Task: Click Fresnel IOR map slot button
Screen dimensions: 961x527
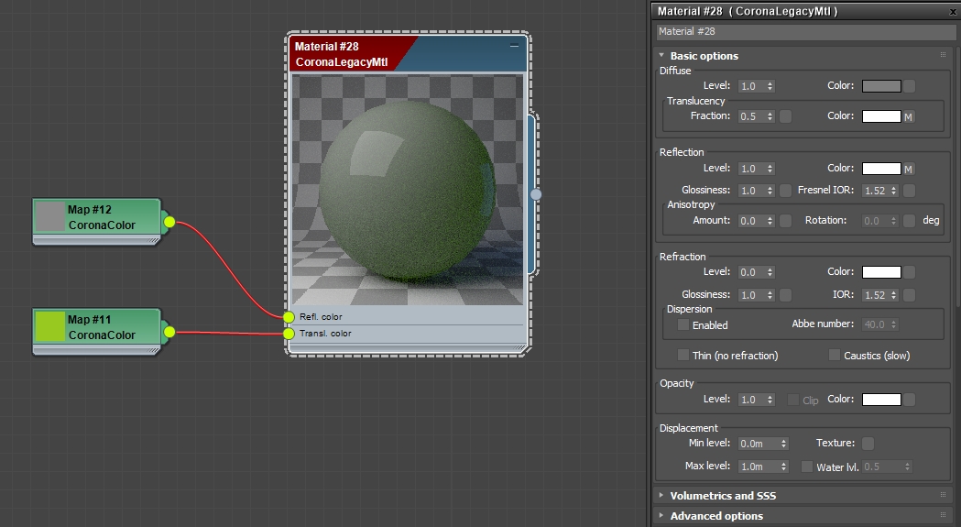Action: (x=910, y=191)
